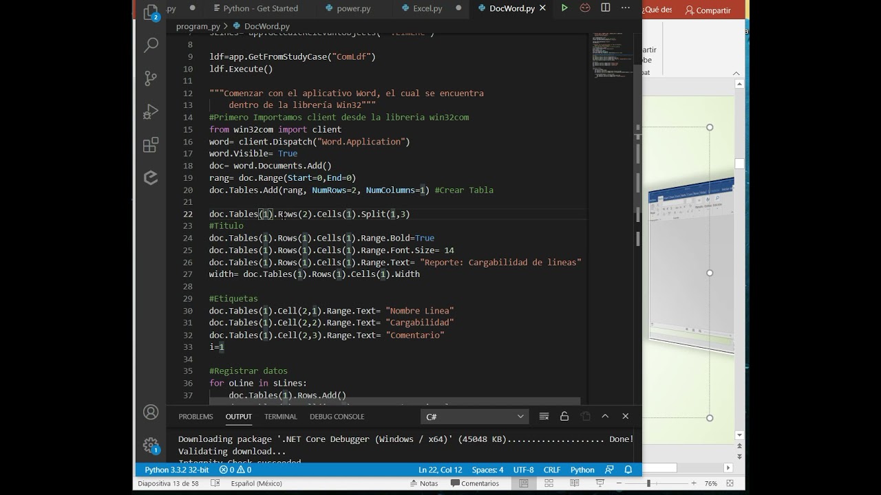Open the Search view in the activity bar
881x495 pixels.
click(151, 45)
